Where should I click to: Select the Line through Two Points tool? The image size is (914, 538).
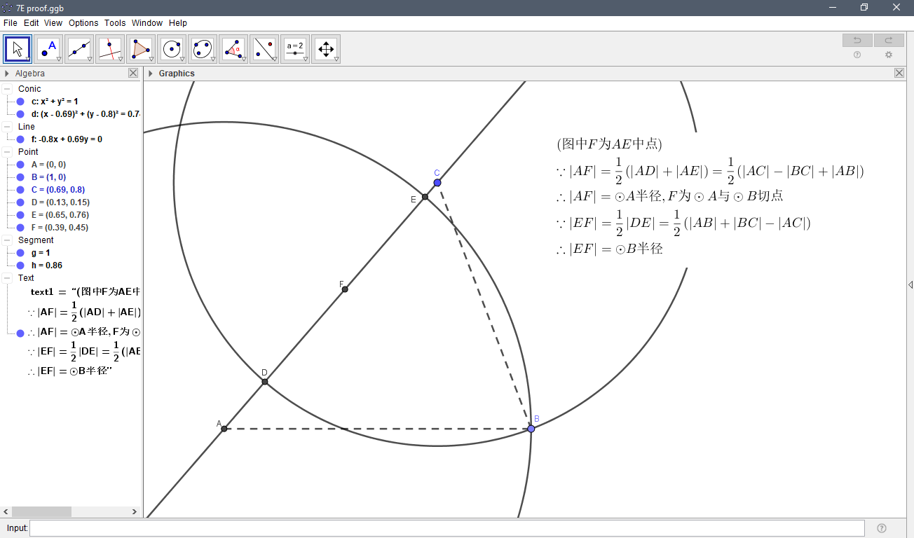tap(79, 48)
